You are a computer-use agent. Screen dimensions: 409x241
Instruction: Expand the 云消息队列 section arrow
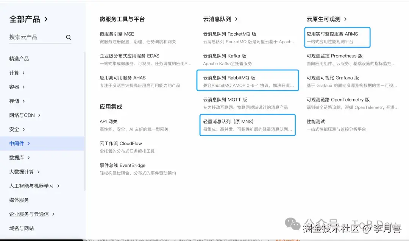pyautogui.click(x=237, y=19)
